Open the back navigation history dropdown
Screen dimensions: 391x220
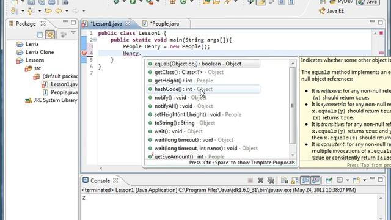coord(67,11)
